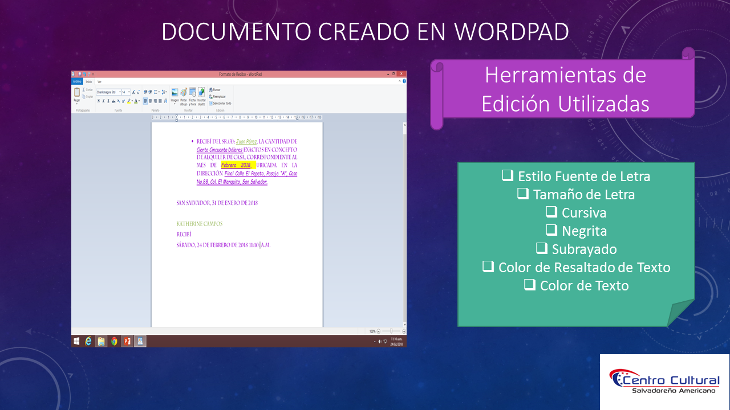Open Internet Explorer from the taskbar
730x410 pixels.
click(x=88, y=341)
